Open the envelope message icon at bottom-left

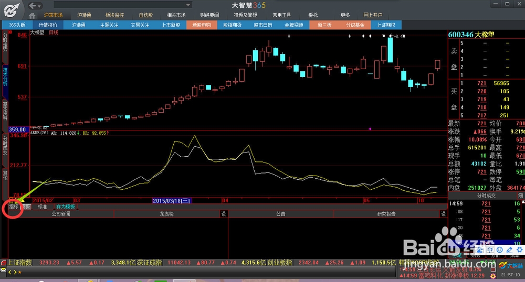pyautogui.click(x=3, y=270)
